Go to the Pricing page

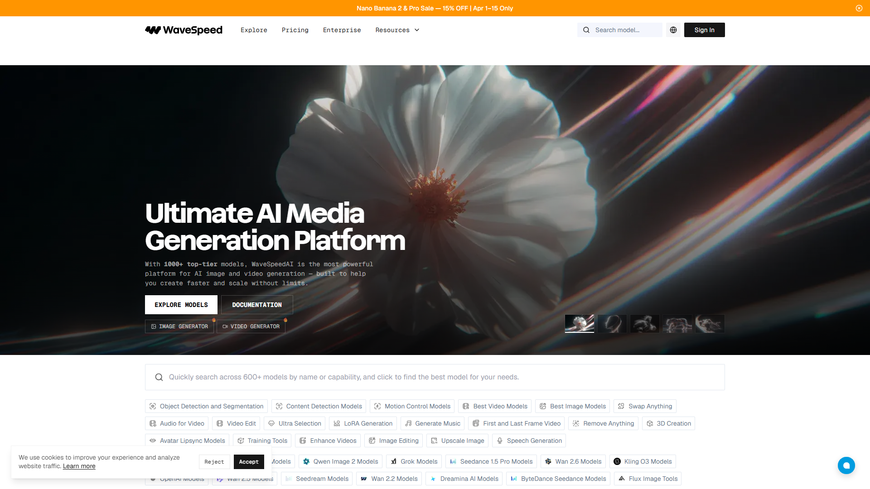coord(295,30)
